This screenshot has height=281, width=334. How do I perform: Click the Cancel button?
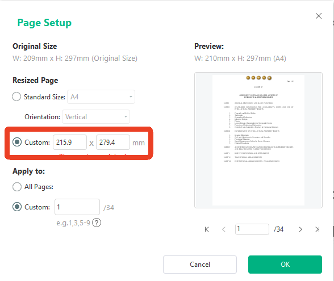[200, 265]
